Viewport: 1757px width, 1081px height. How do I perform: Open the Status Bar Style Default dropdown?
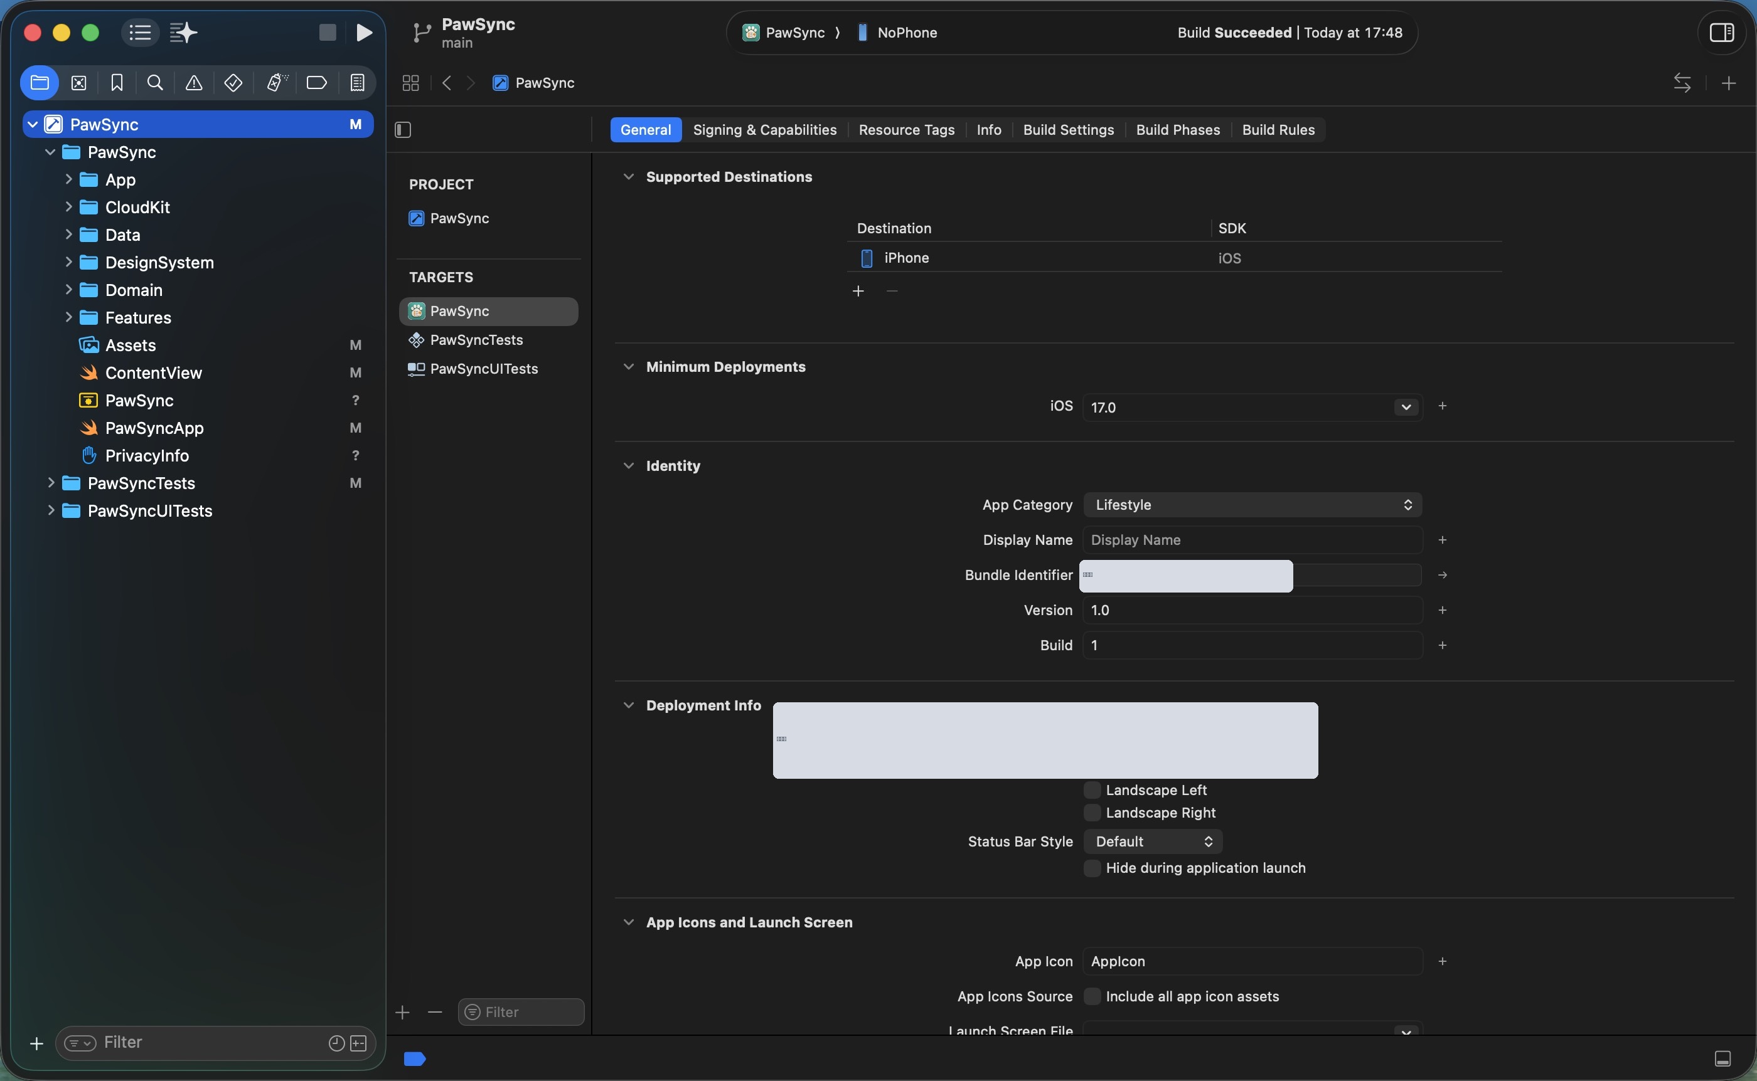point(1153,841)
